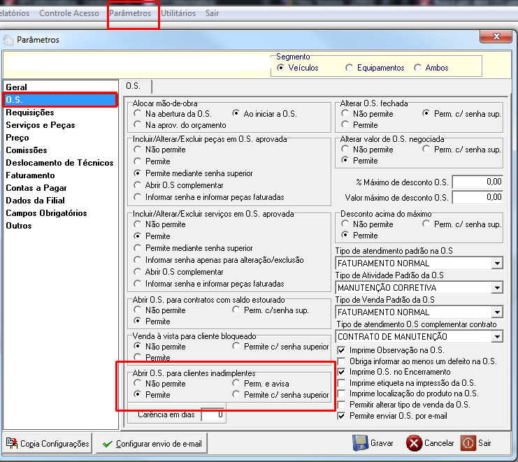This screenshot has height=462, width=518.
Task: Open the Controle Acesso menu
Action: pos(69,13)
